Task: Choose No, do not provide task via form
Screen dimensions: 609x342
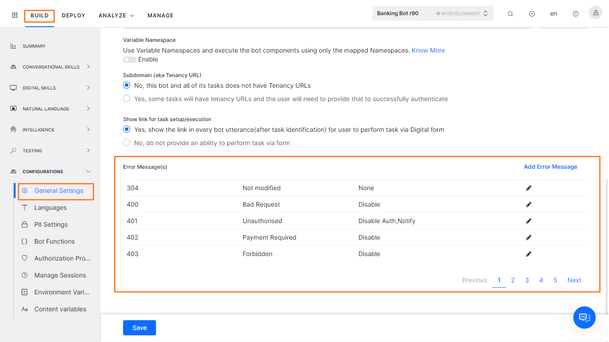Action: click(x=126, y=143)
